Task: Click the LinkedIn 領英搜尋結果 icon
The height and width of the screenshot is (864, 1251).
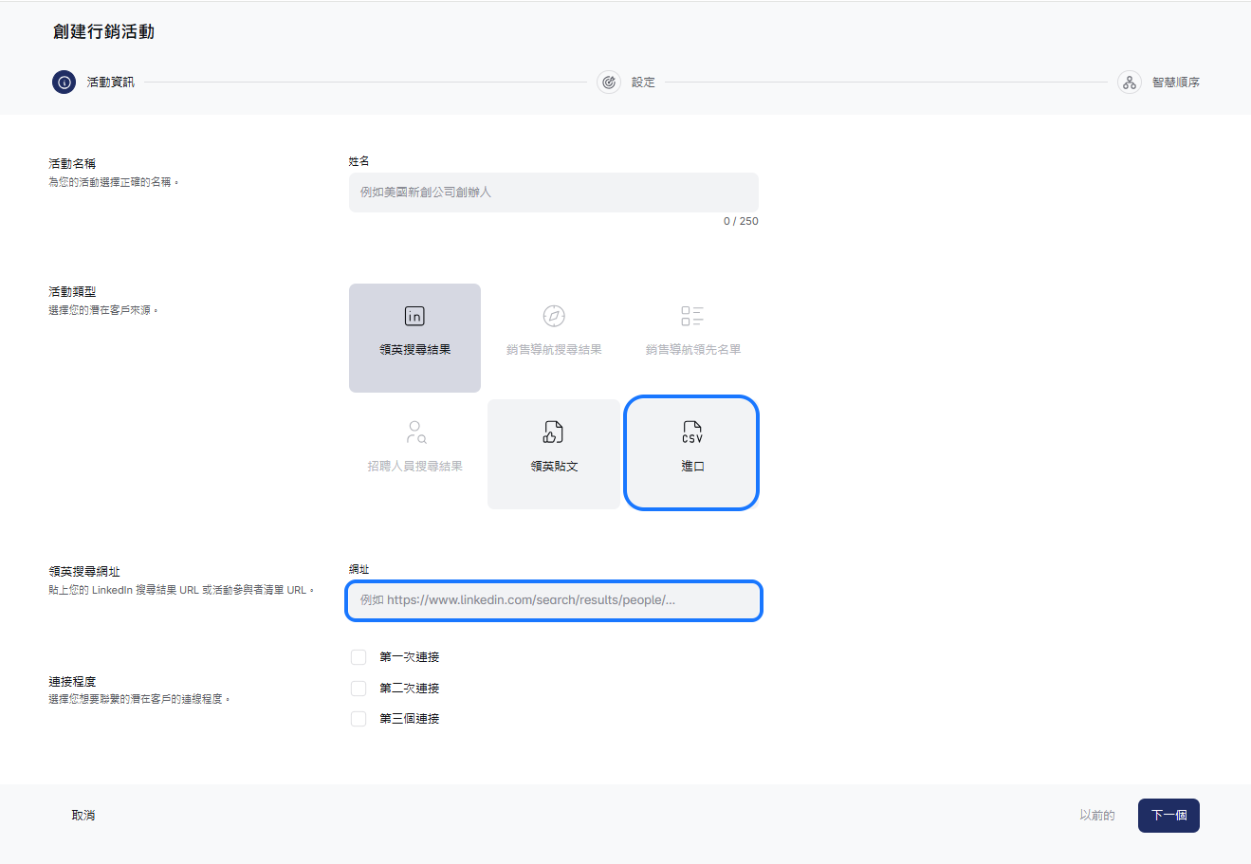Action: pyautogui.click(x=414, y=317)
